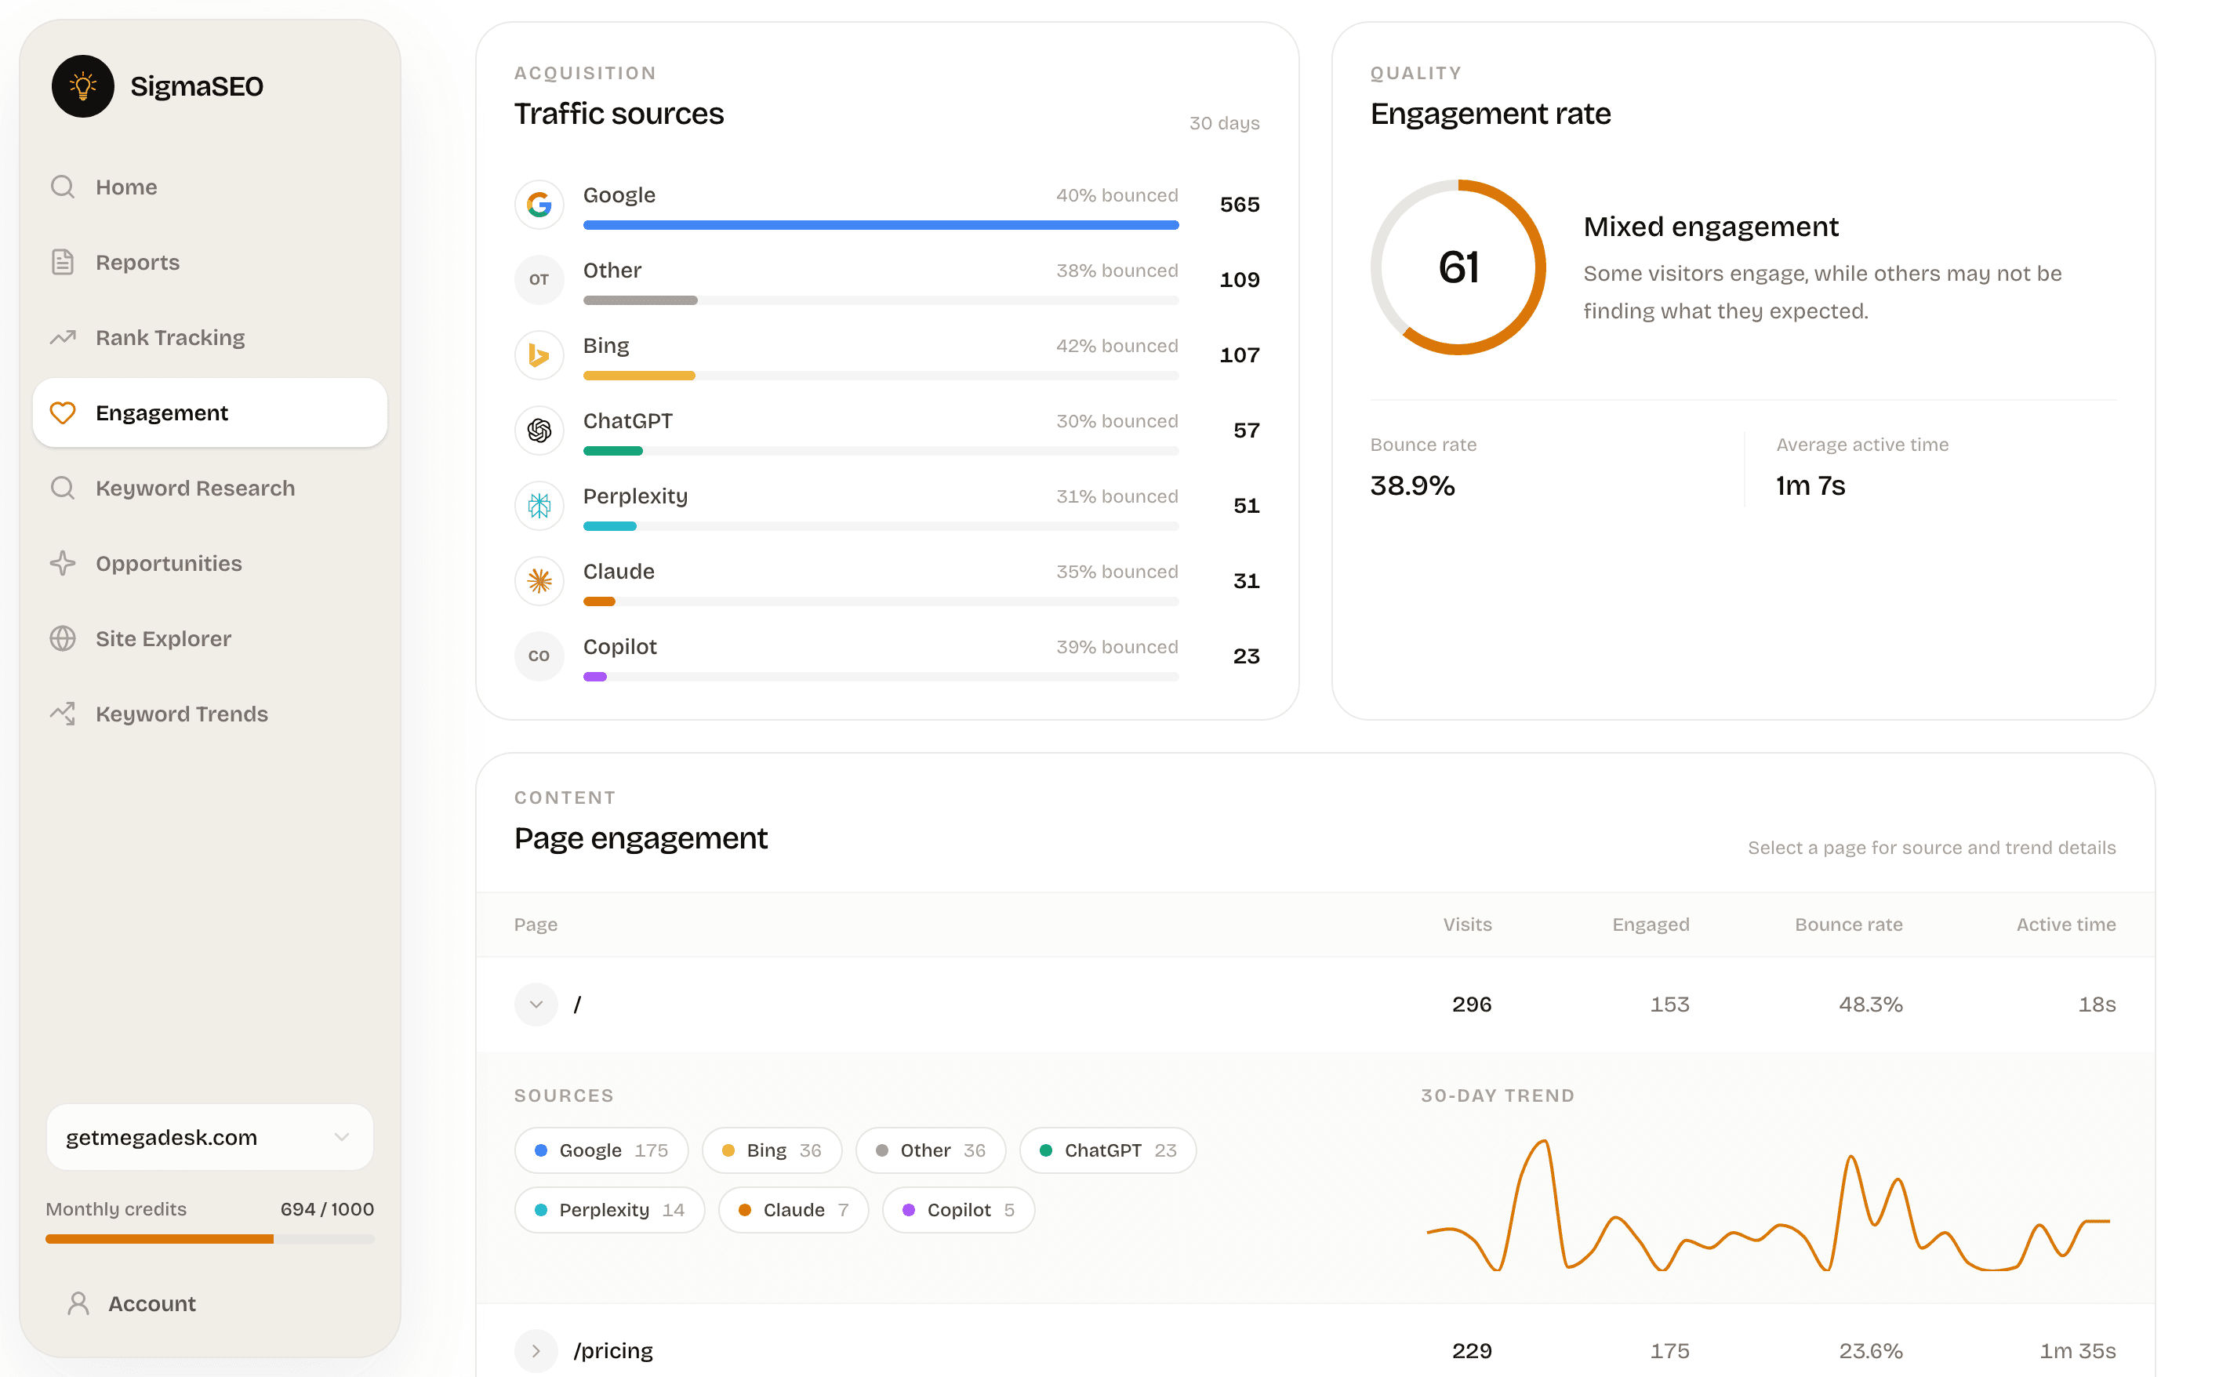Click the /pricing page name
2230x1377 pixels.
click(x=613, y=1350)
